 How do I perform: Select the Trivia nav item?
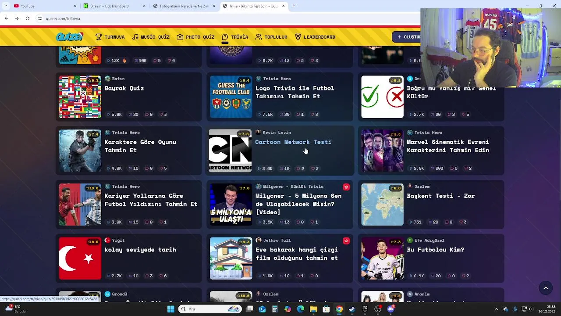pos(235,37)
